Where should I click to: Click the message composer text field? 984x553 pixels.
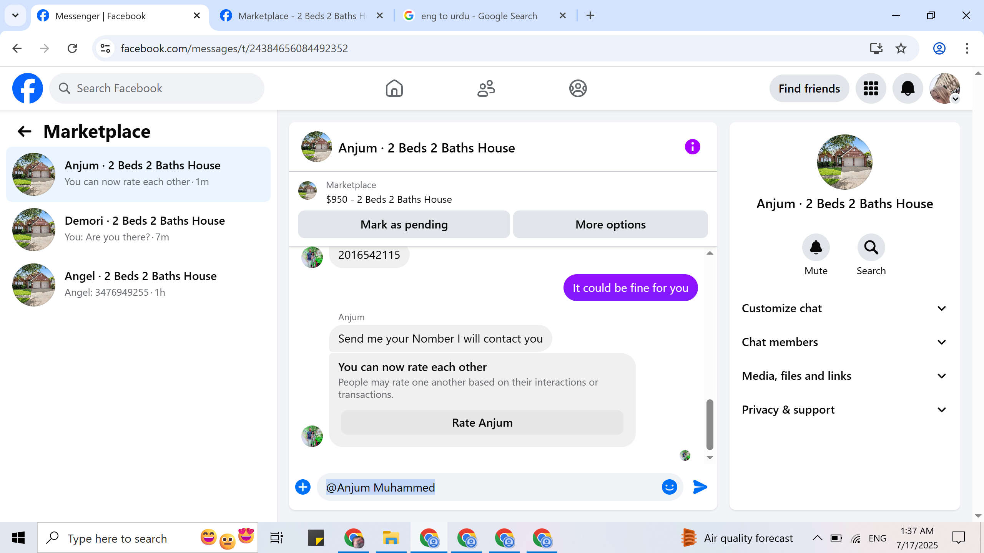pyautogui.click(x=488, y=487)
